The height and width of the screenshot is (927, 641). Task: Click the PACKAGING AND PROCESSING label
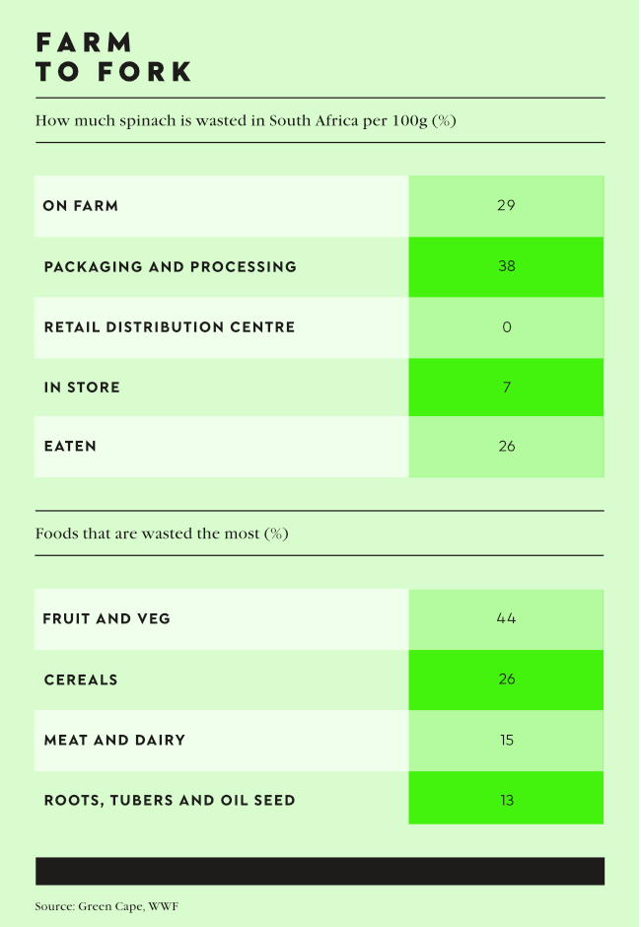pyautogui.click(x=170, y=266)
